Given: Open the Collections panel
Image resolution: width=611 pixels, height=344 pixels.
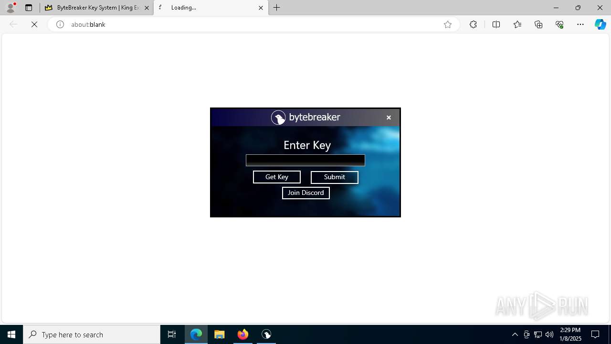Looking at the screenshot, I should coord(538,24).
